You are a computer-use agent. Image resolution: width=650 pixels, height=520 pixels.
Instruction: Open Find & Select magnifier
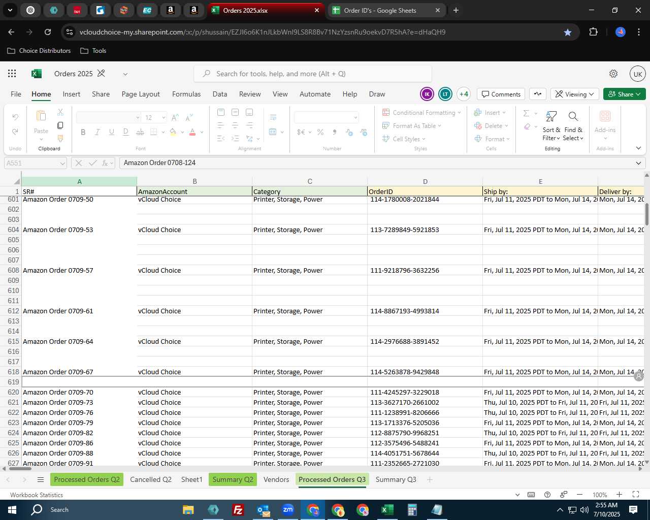573,117
